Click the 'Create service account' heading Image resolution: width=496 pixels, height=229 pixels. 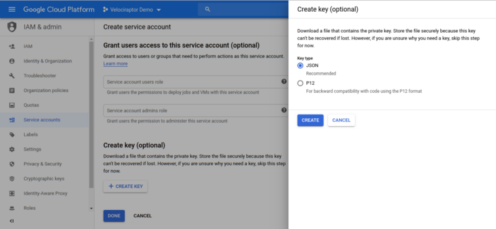tap(137, 27)
